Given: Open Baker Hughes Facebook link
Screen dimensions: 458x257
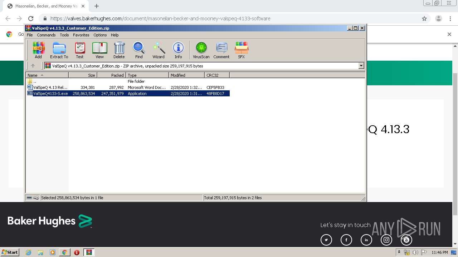Looking at the screenshot, I should (346, 240).
